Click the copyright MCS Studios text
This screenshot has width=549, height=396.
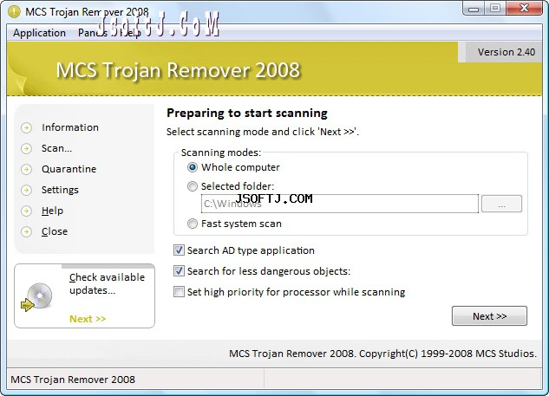click(382, 354)
